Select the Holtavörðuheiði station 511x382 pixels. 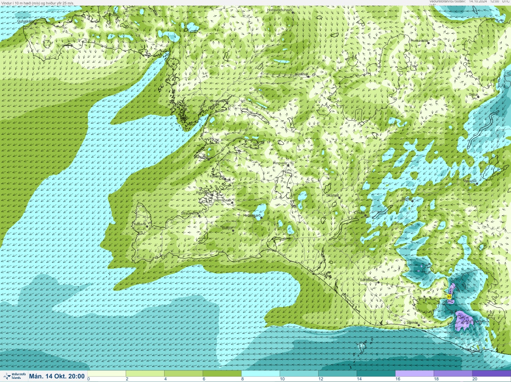[293, 12]
